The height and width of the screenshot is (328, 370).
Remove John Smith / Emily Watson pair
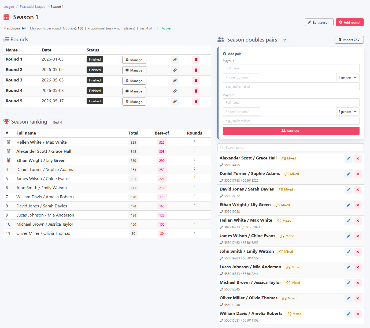(x=358, y=252)
